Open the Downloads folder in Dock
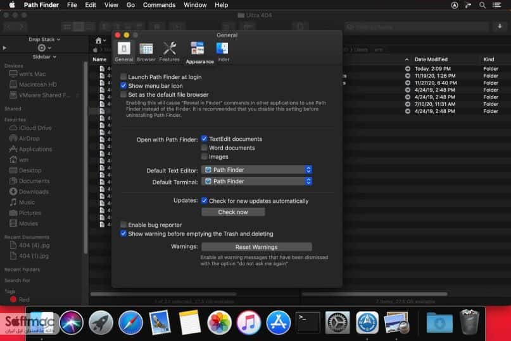The width and height of the screenshot is (511, 341). click(x=439, y=323)
